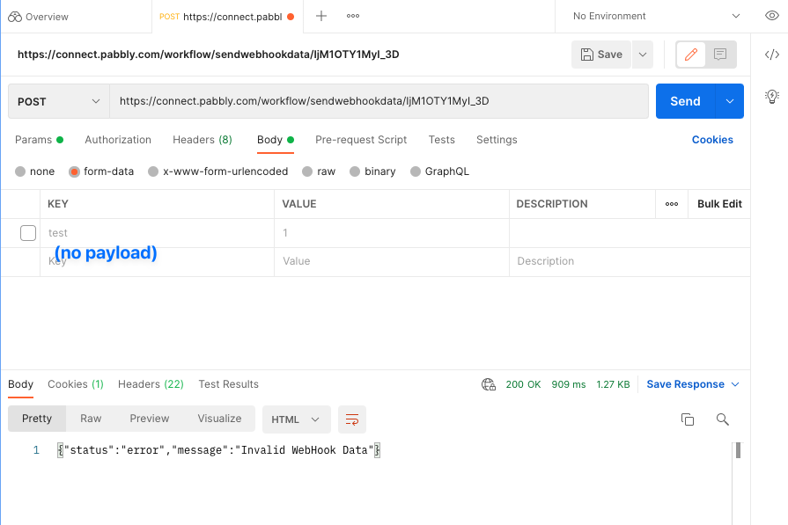Save the request

coord(601,55)
